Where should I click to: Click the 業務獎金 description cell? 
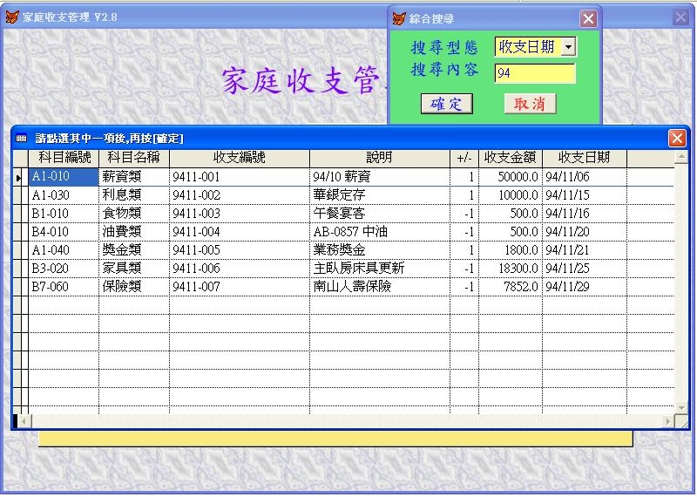tap(380, 250)
